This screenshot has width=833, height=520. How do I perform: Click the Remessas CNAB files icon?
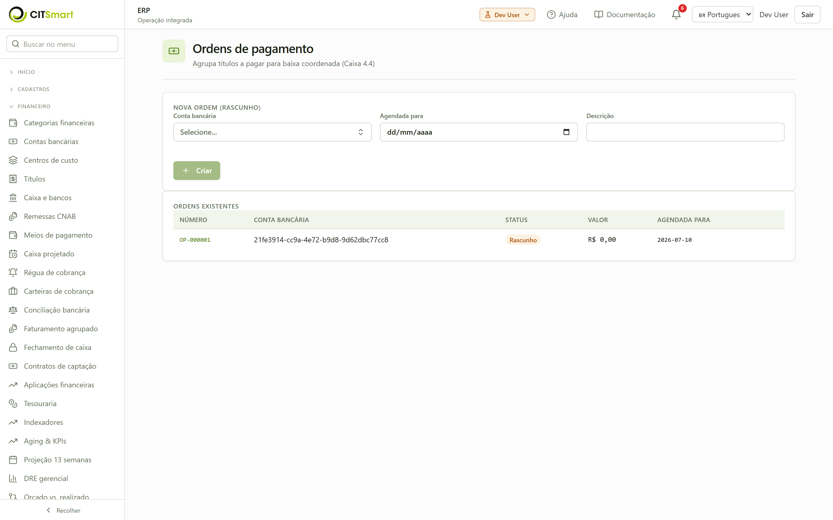coord(13,216)
